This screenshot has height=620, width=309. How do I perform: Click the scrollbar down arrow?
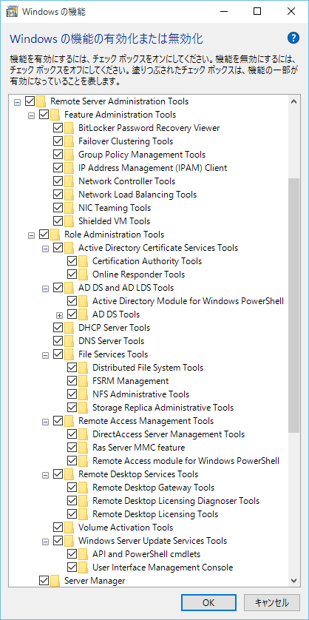click(x=293, y=581)
